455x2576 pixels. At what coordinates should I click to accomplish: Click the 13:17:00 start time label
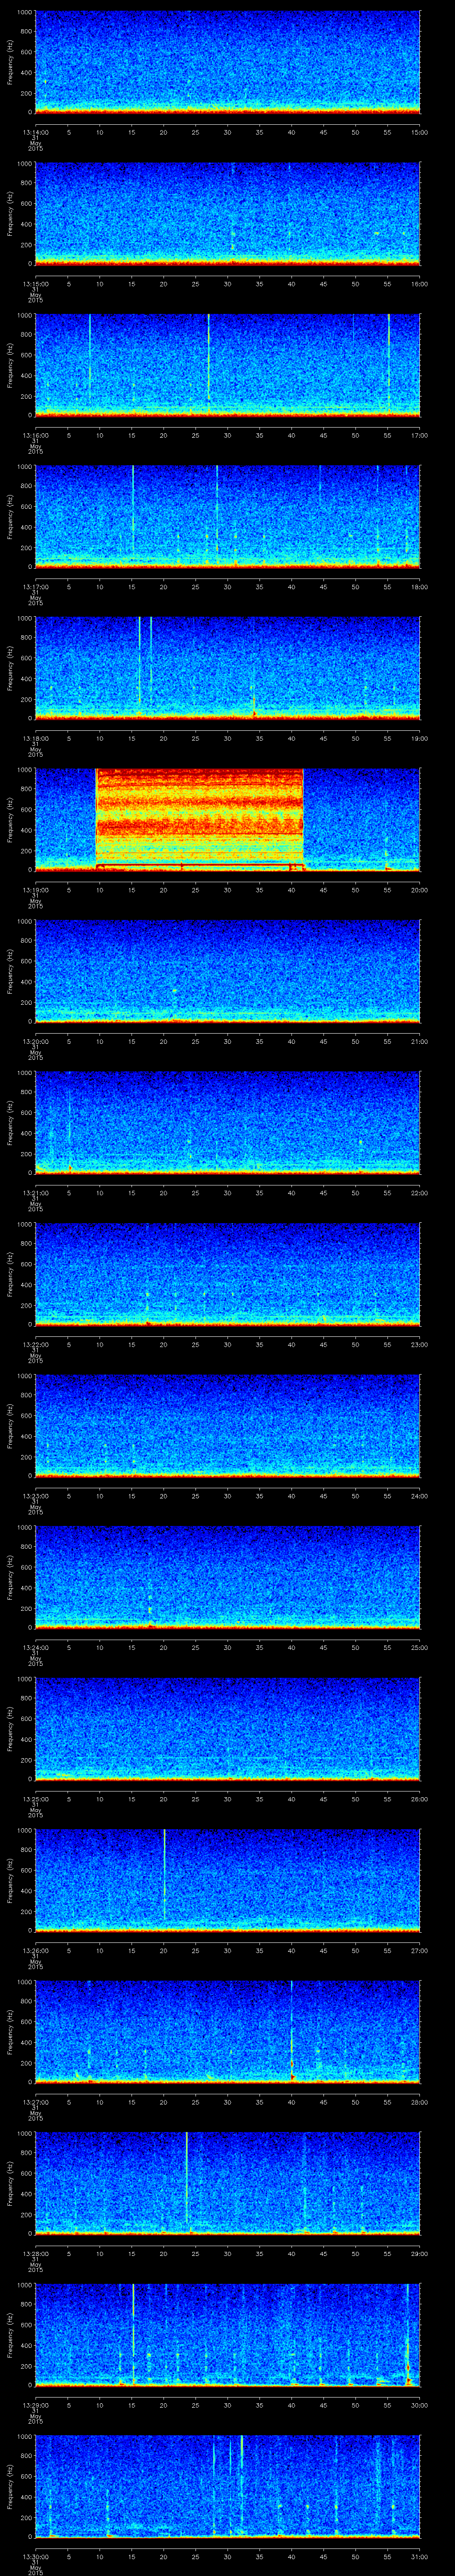[35, 587]
